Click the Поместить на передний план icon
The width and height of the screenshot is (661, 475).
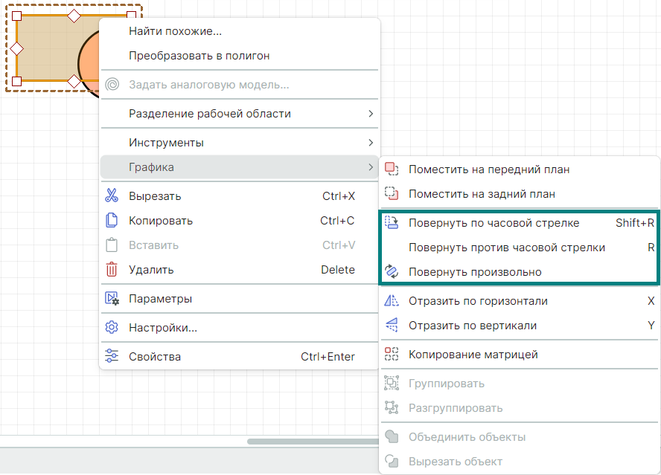point(392,169)
